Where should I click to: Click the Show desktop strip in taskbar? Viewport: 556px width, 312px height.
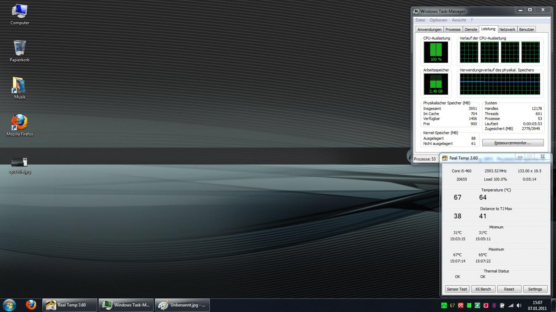[x=553, y=305]
